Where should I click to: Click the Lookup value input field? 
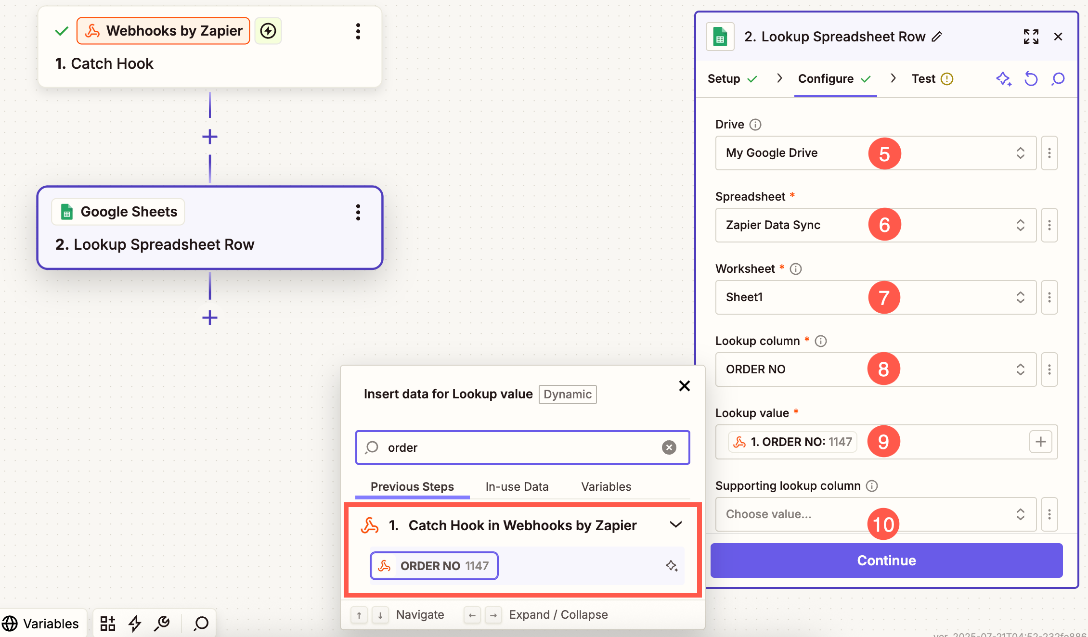886,442
